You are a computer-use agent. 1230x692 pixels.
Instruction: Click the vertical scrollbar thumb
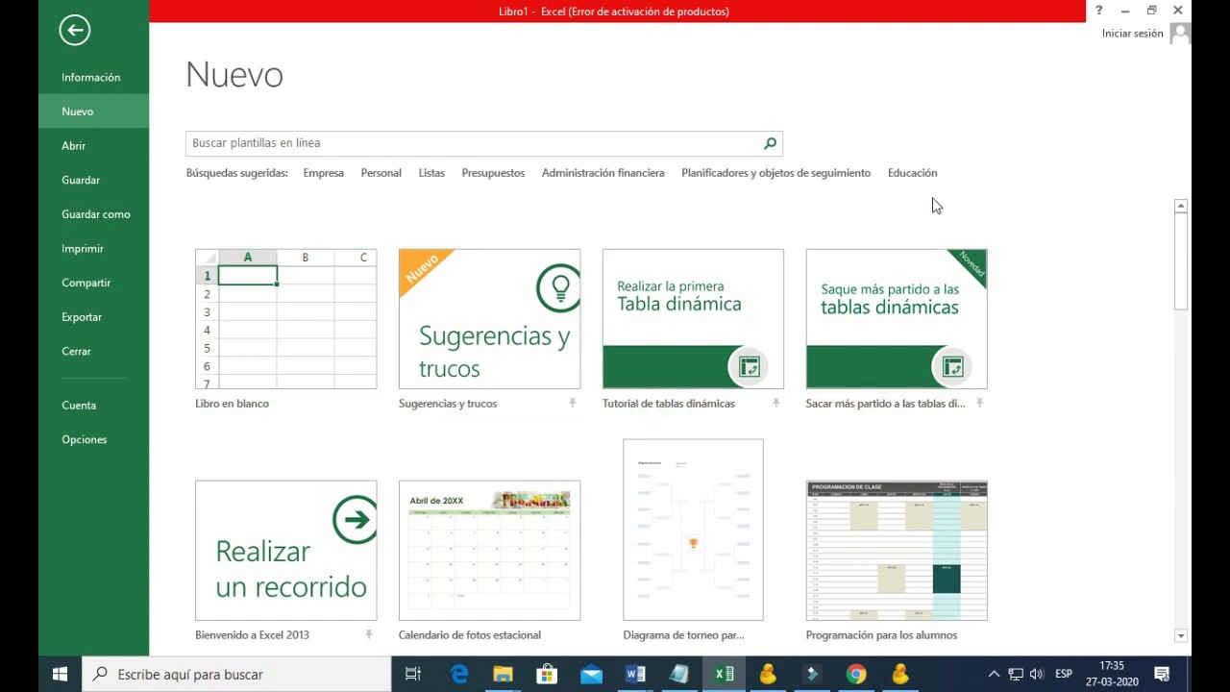point(1181,261)
